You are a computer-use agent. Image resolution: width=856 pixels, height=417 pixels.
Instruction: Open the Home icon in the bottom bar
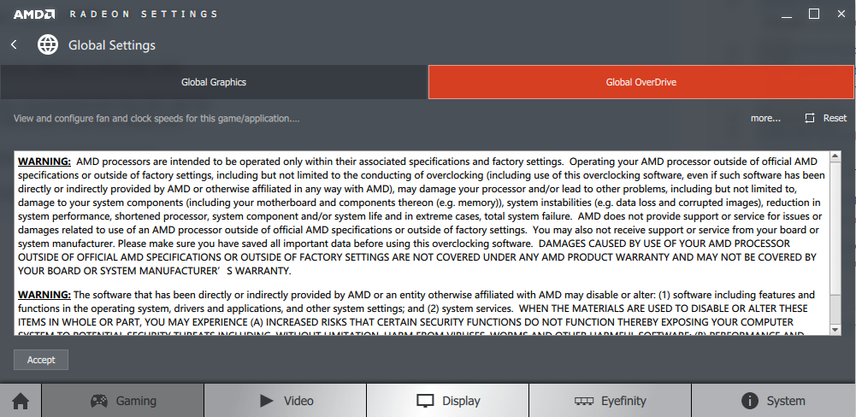21,401
